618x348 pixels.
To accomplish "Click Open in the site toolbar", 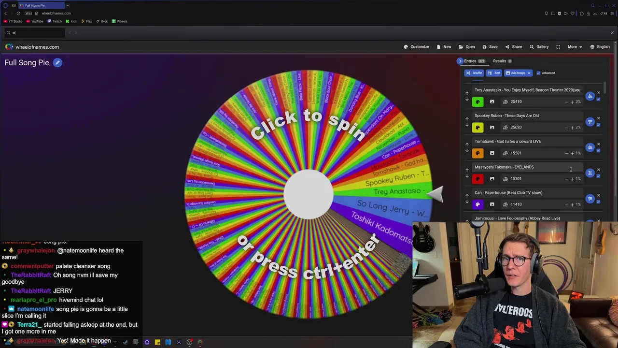I will click(466, 47).
